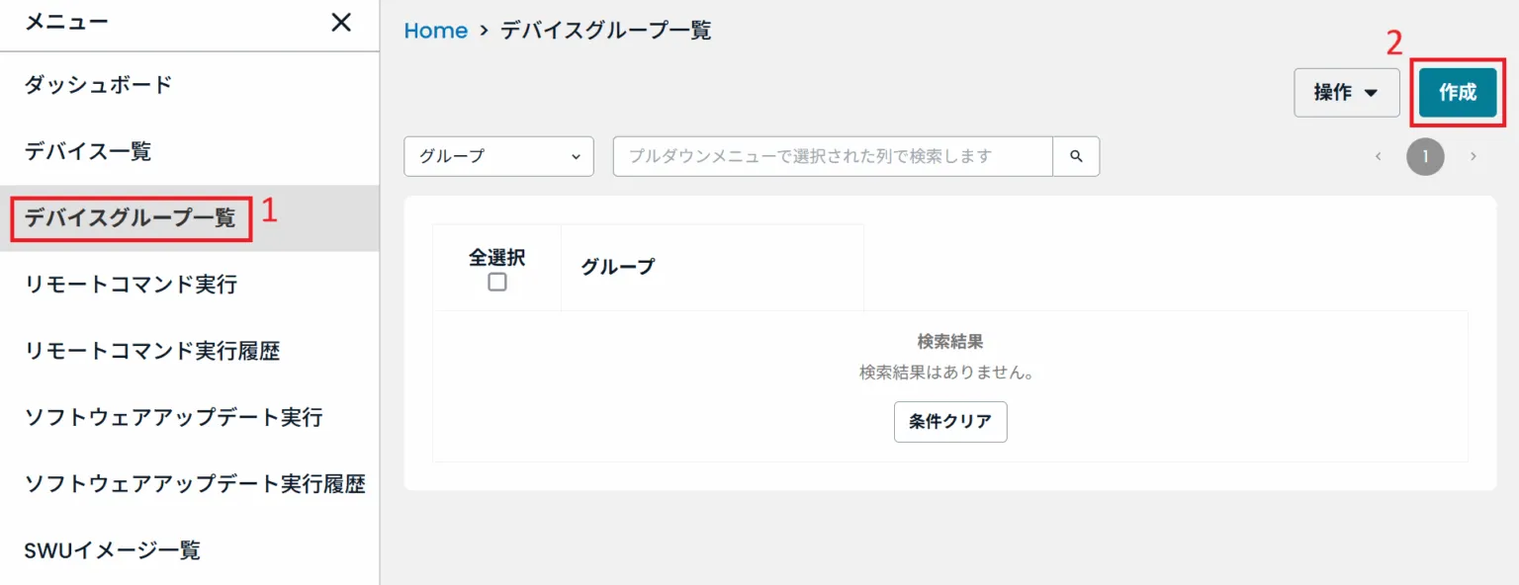Close the メニュー sidebar with the X icon
Viewport: 1519px width, 585px height.
click(x=340, y=22)
